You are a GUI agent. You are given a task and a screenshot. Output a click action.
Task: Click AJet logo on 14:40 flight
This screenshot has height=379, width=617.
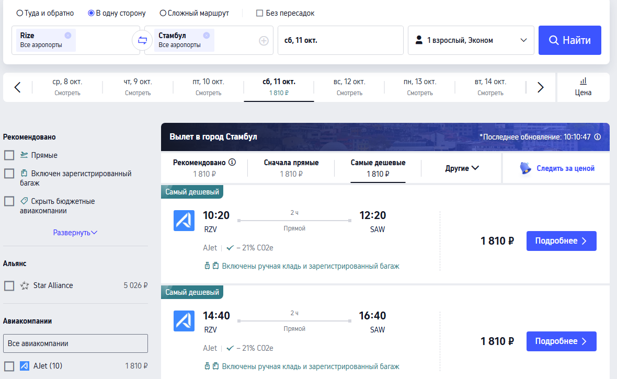(x=184, y=321)
